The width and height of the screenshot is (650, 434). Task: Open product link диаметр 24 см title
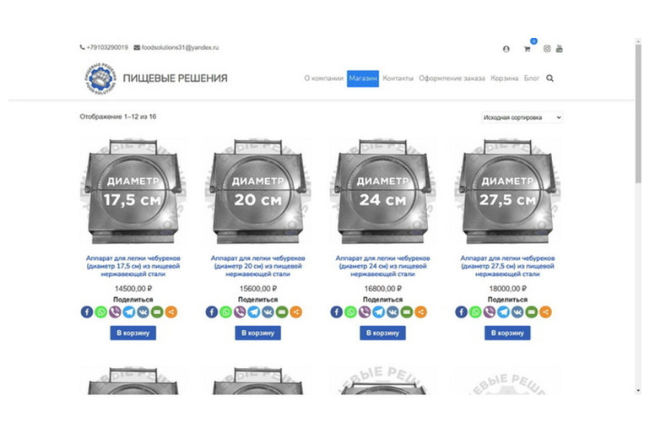click(382, 266)
